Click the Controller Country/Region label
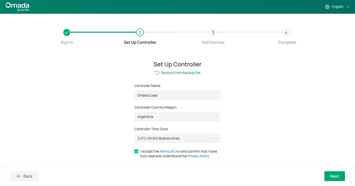 click(155, 108)
